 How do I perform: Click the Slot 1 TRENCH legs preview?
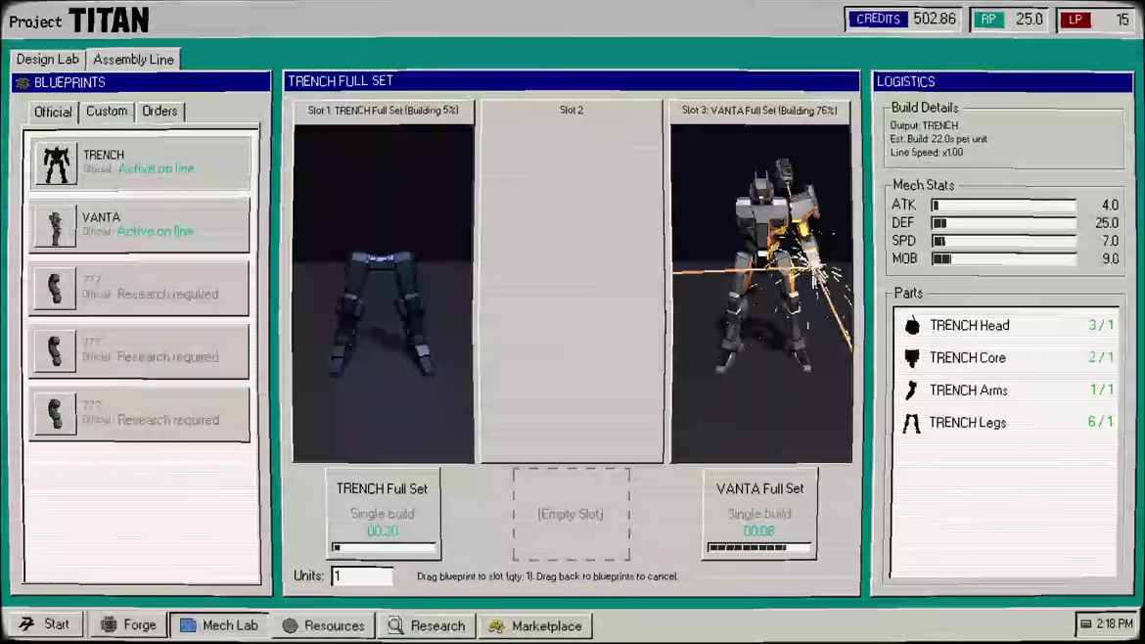(x=383, y=294)
